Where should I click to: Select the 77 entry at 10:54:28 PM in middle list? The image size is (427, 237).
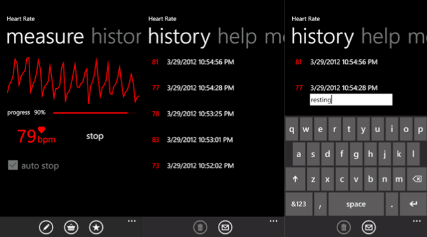[193, 88]
